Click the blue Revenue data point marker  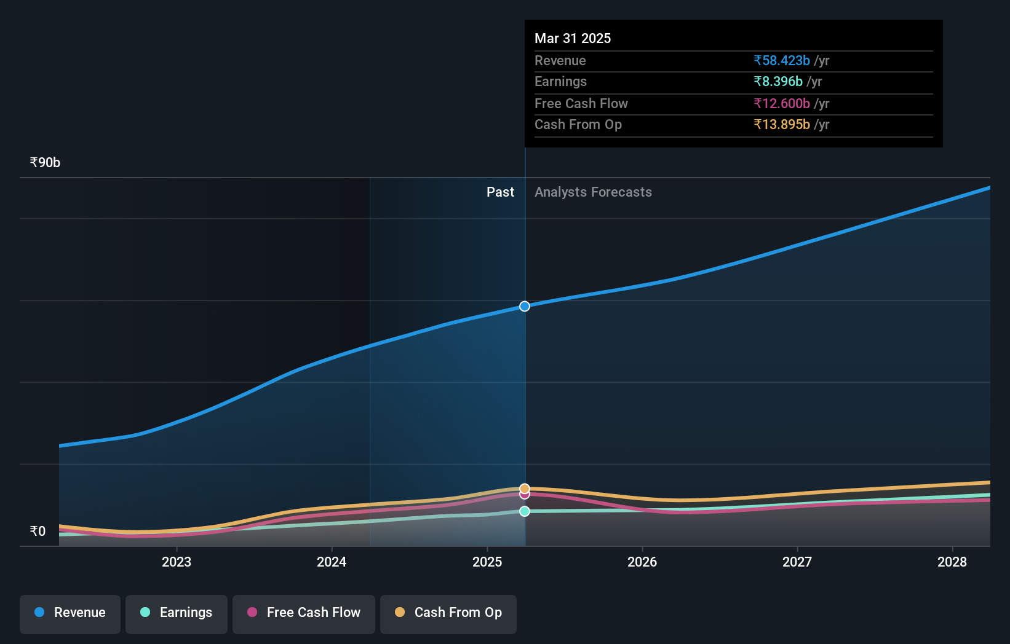525,306
